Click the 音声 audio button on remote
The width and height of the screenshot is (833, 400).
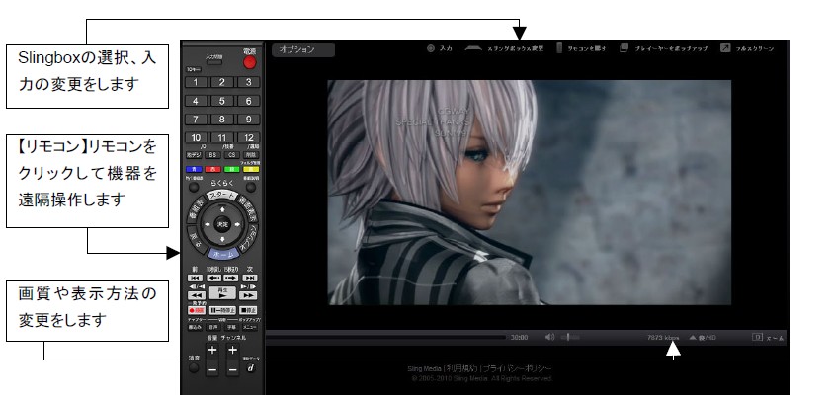(212, 328)
